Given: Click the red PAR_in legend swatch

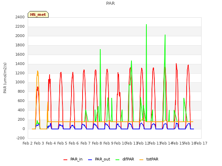Looking at the screenshot, I should coord(66,160).
